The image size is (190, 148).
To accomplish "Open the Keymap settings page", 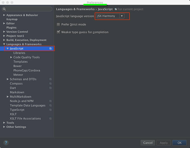I will pos(12,19).
